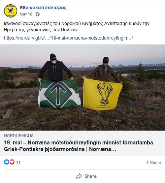Click the May 18 post timestamp
165x183 pixels.
pyautogui.click(x=26, y=14)
